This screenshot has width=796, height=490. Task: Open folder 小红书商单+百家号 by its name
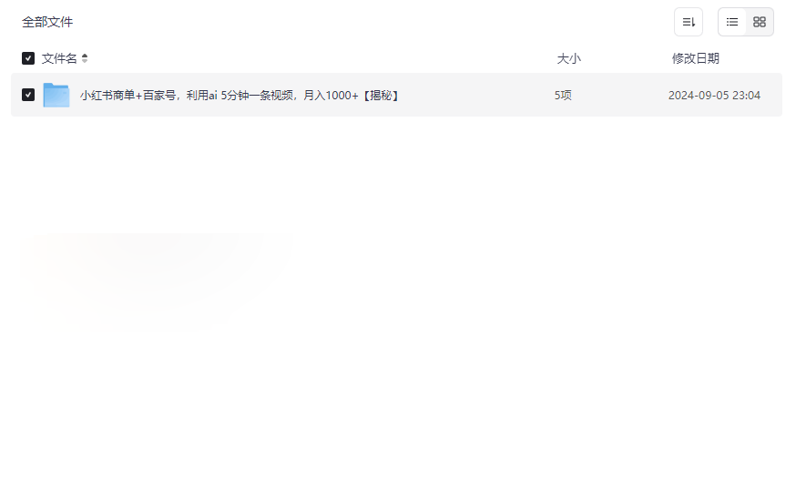point(240,96)
